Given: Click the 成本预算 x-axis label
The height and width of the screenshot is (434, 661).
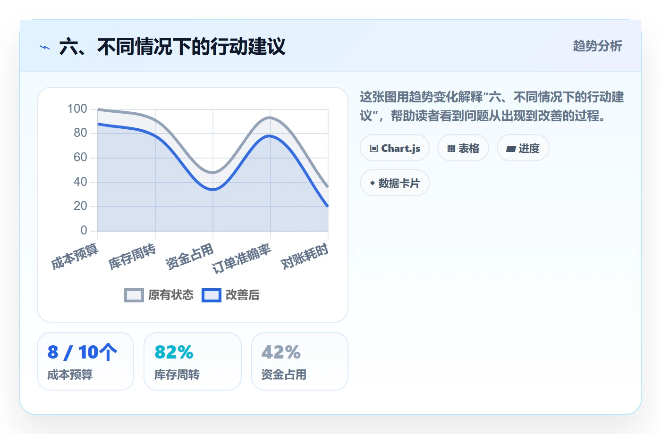Looking at the screenshot, I should pos(75,257).
